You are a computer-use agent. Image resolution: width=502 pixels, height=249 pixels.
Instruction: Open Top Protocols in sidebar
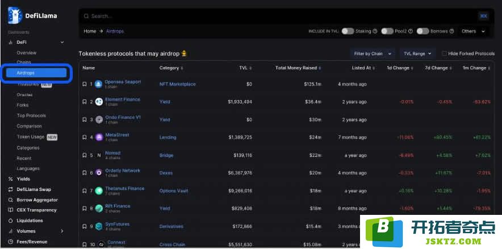[31, 115]
